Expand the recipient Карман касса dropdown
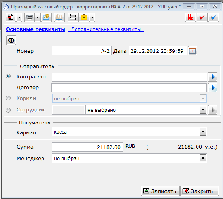This screenshot has height=199, width=223. tap(203, 132)
